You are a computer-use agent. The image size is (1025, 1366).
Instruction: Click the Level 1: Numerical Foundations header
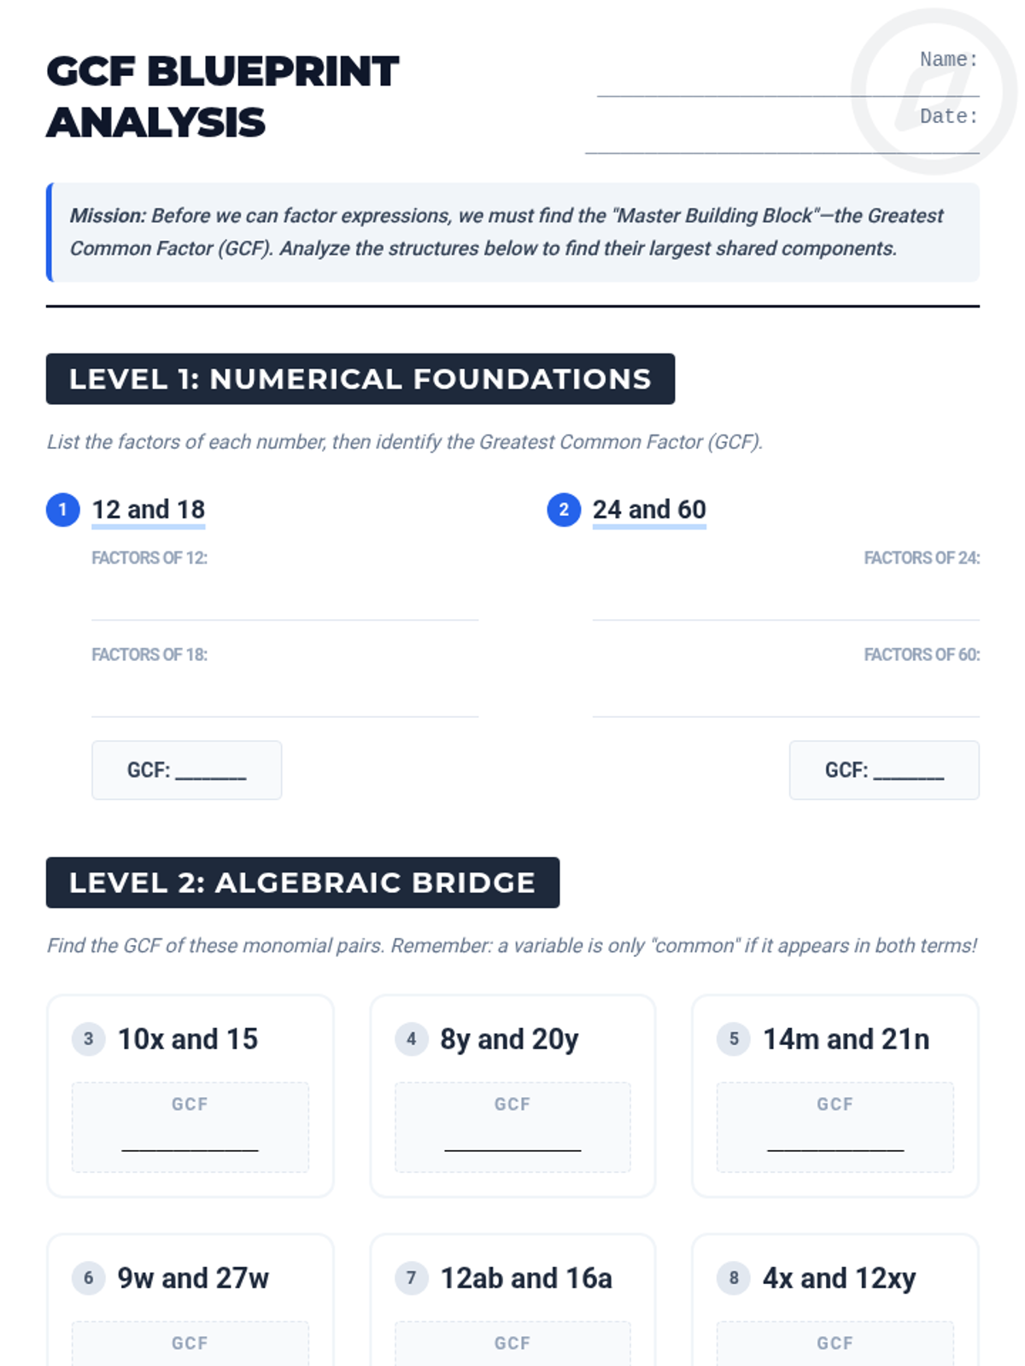click(x=360, y=379)
